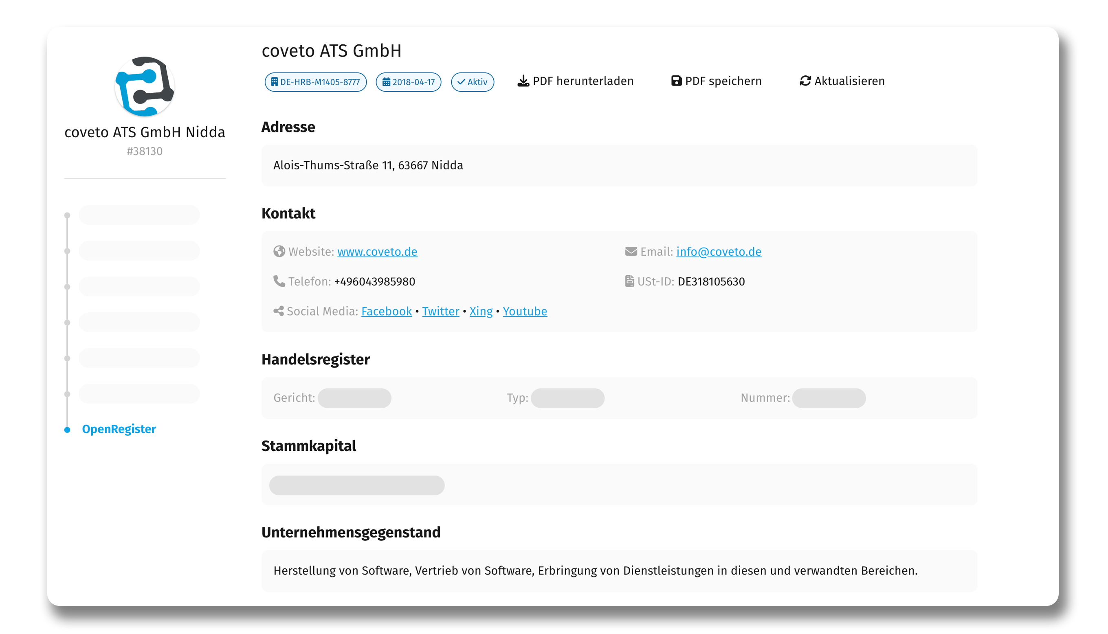
Task: Open the Facebook social media link
Action: point(386,312)
